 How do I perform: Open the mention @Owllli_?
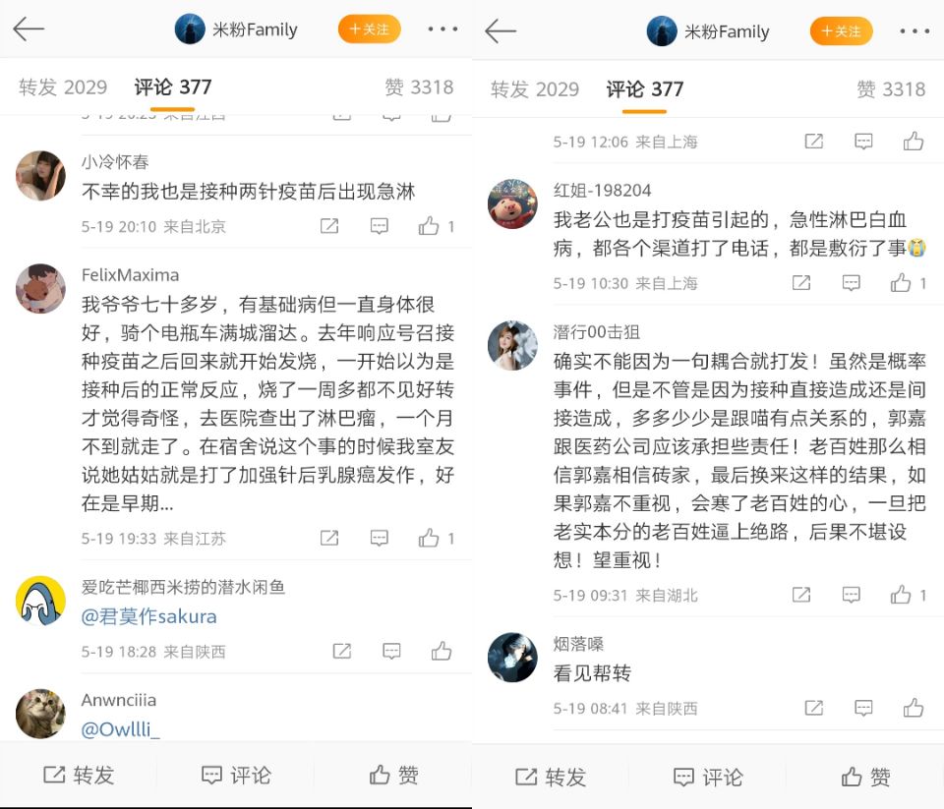[x=120, y=729]
